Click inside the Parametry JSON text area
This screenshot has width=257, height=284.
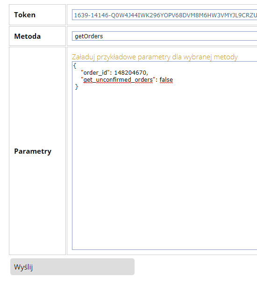click(x=164, y=156)
